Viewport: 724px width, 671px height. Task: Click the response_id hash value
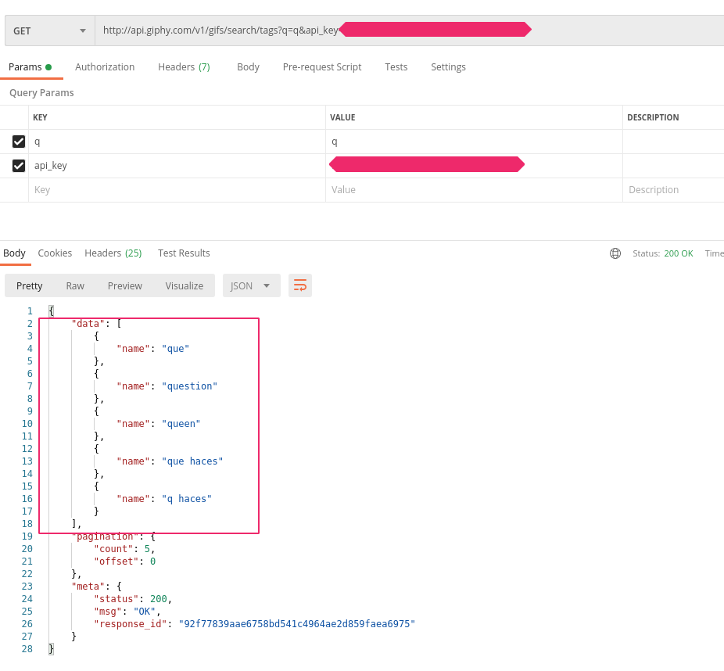297,624
